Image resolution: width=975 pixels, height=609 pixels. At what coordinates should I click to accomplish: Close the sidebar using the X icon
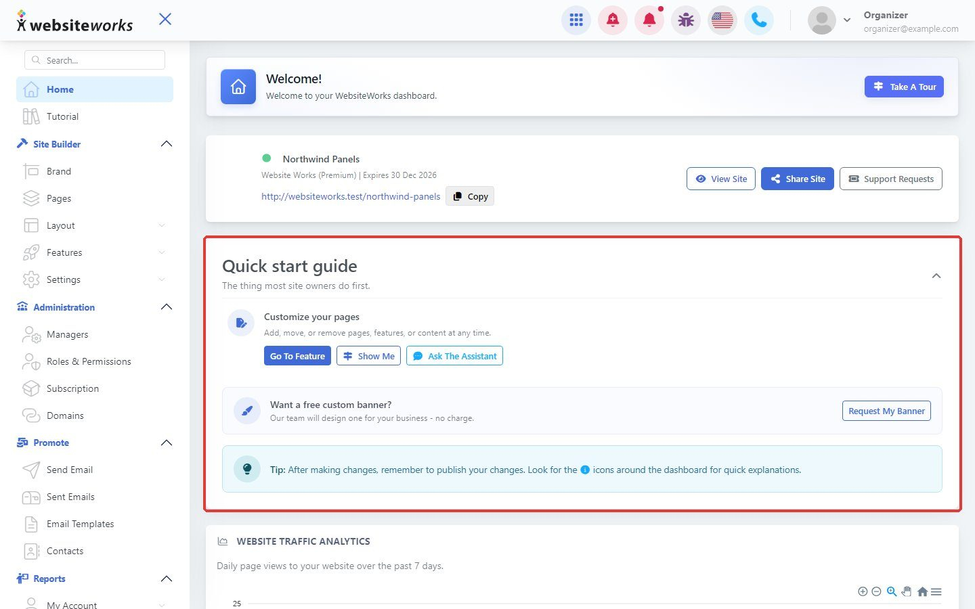(x=165, y=19)
